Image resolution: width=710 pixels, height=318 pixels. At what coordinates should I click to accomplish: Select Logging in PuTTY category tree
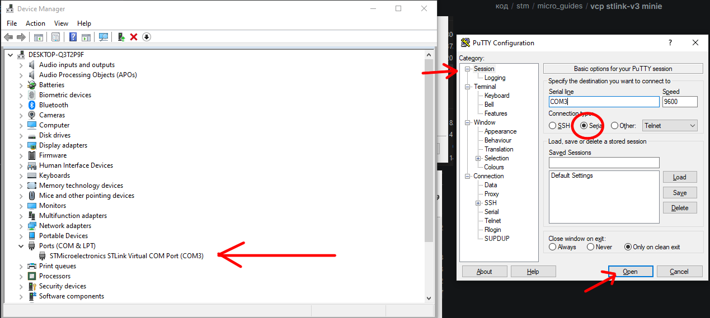point(495,78)
